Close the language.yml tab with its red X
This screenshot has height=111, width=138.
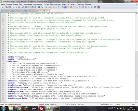tap(49, 11)
